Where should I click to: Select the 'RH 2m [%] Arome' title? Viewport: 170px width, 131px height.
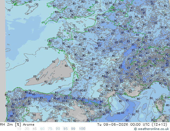tap(17, 125)
